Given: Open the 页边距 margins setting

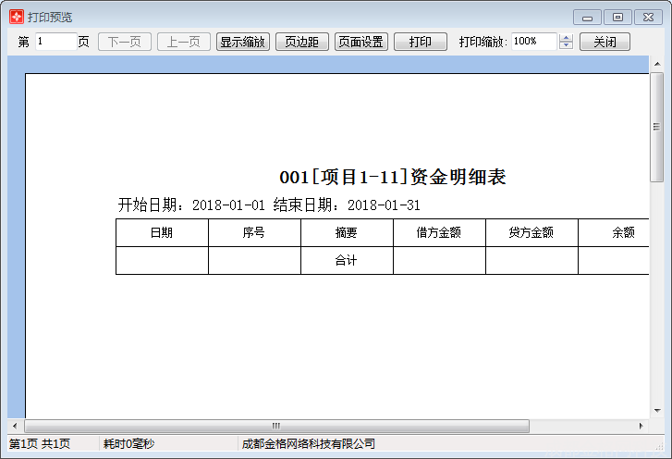Looking at the screenshot, I should click(301, 42).
